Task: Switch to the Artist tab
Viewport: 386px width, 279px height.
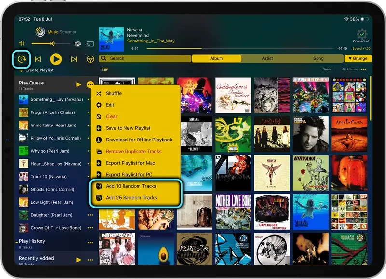Action: click(267, 58)
